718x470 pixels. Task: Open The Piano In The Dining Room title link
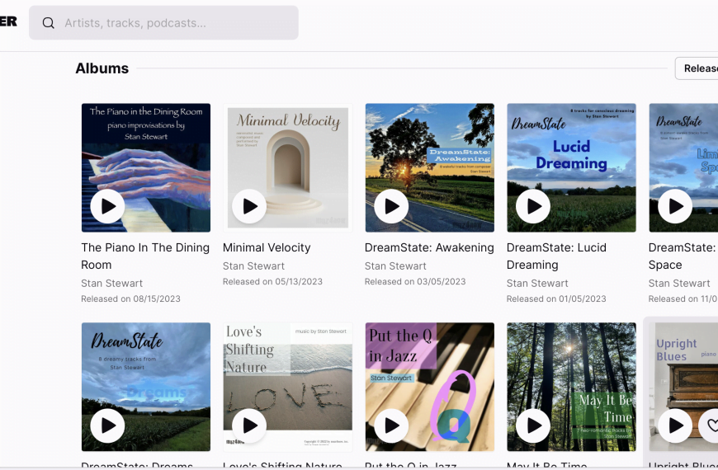[145, 256]
